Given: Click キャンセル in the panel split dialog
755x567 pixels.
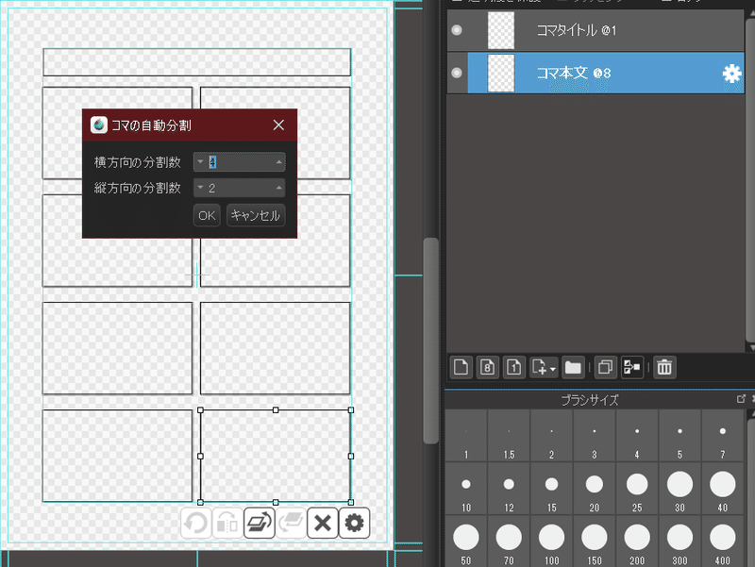Looking at the screenshot, I should (x=256, y=215).
